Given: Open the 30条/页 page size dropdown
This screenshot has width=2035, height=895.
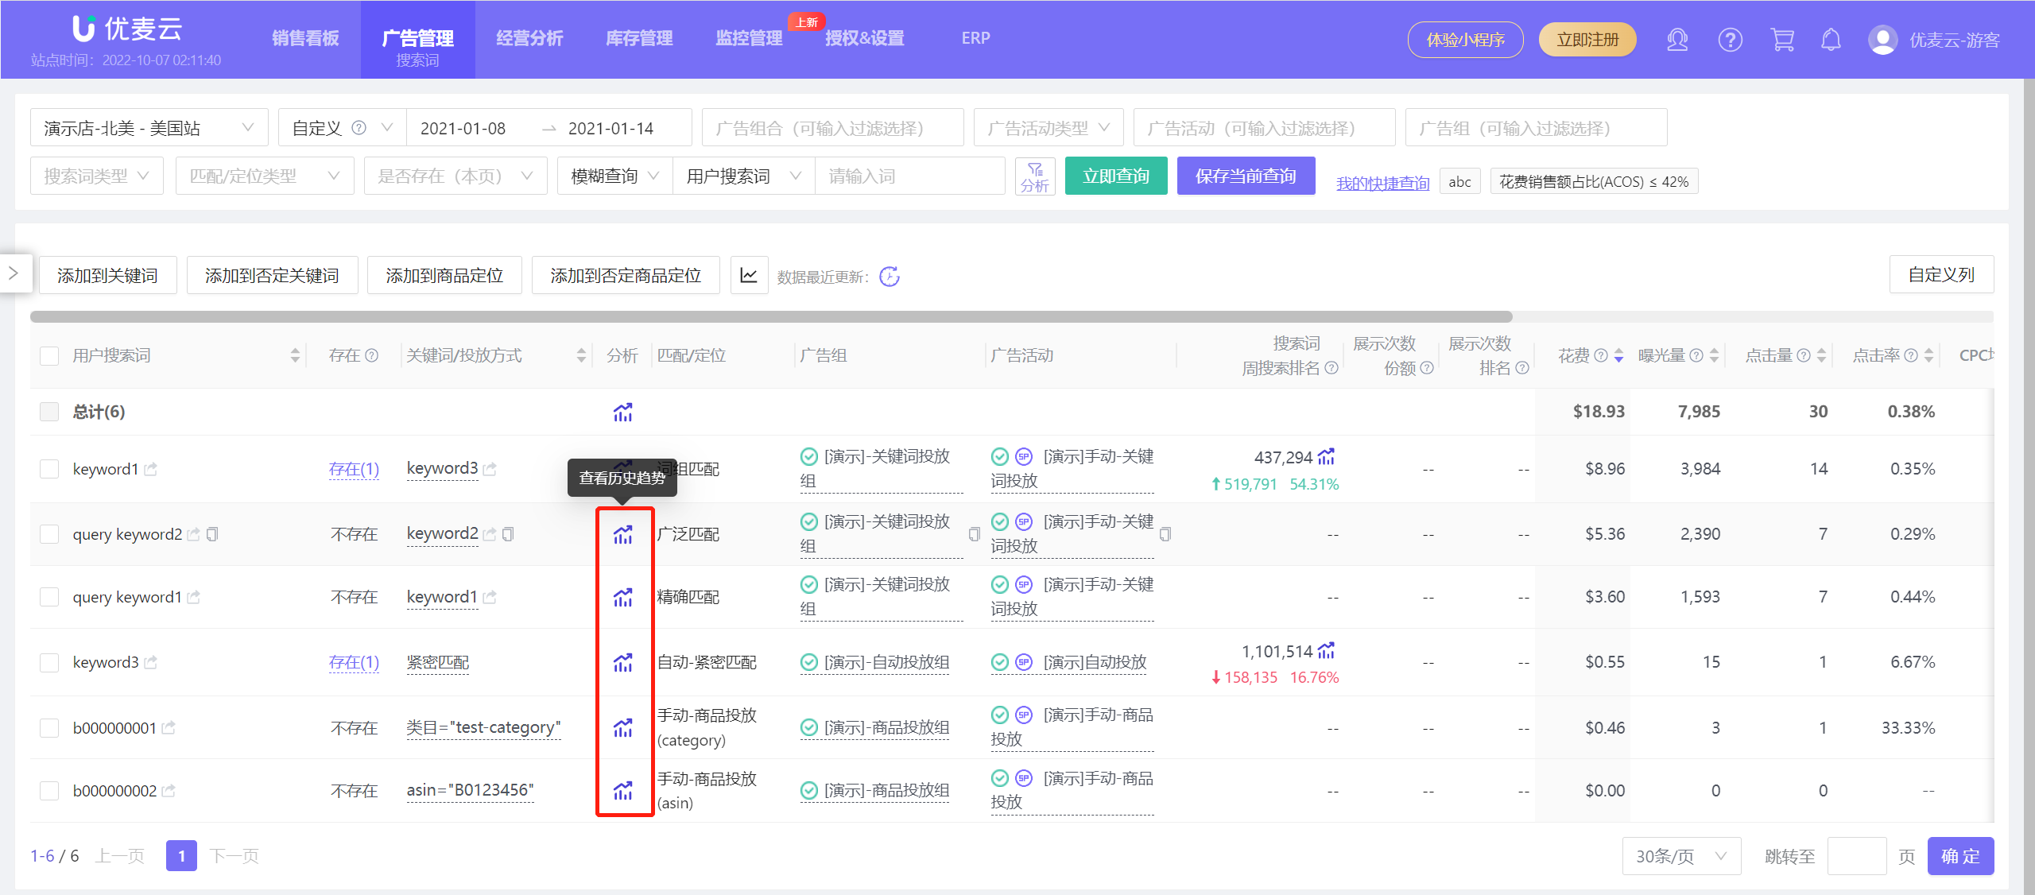Looking at the screenshot, I should point(1681,856).
